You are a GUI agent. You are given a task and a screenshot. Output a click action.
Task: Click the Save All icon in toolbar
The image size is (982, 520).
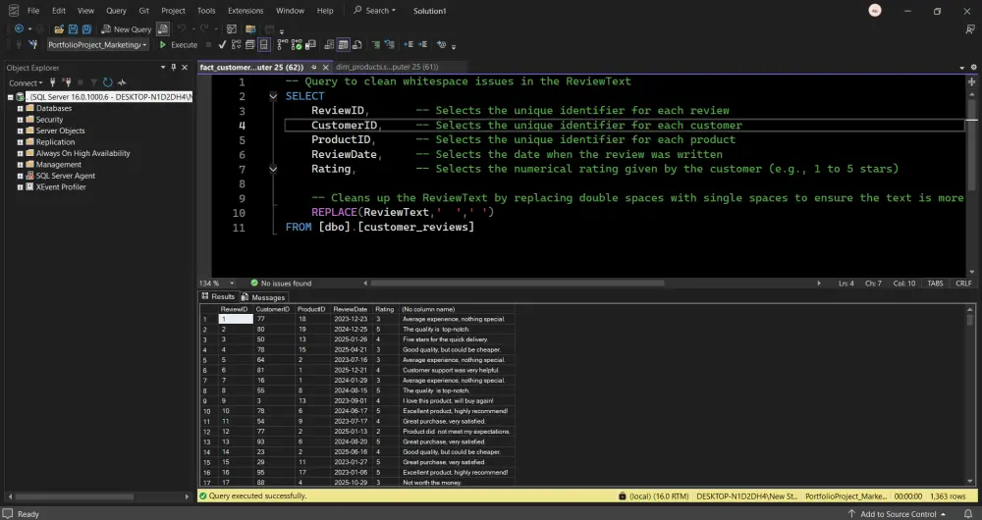tap(86, 29)
